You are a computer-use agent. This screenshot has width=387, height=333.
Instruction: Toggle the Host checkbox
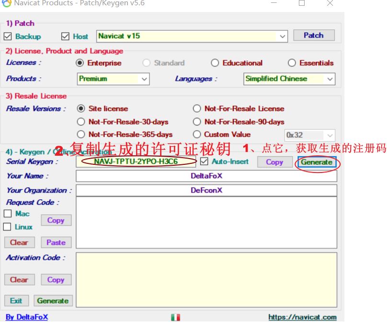click(65, 36)
